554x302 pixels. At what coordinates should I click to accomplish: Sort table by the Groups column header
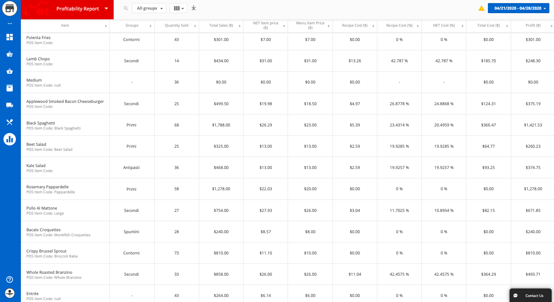pos(132,26)
